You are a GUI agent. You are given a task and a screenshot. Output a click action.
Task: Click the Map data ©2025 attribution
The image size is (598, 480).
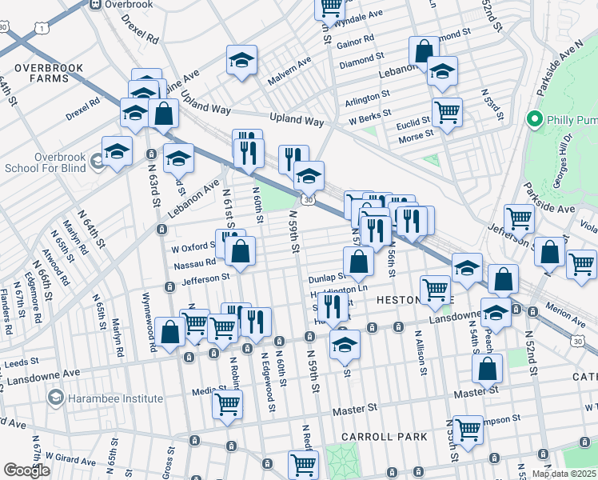coord(564,474)
